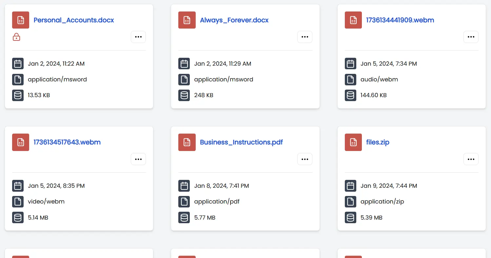Click the red file icon for 1736134441909.webm

353,20
